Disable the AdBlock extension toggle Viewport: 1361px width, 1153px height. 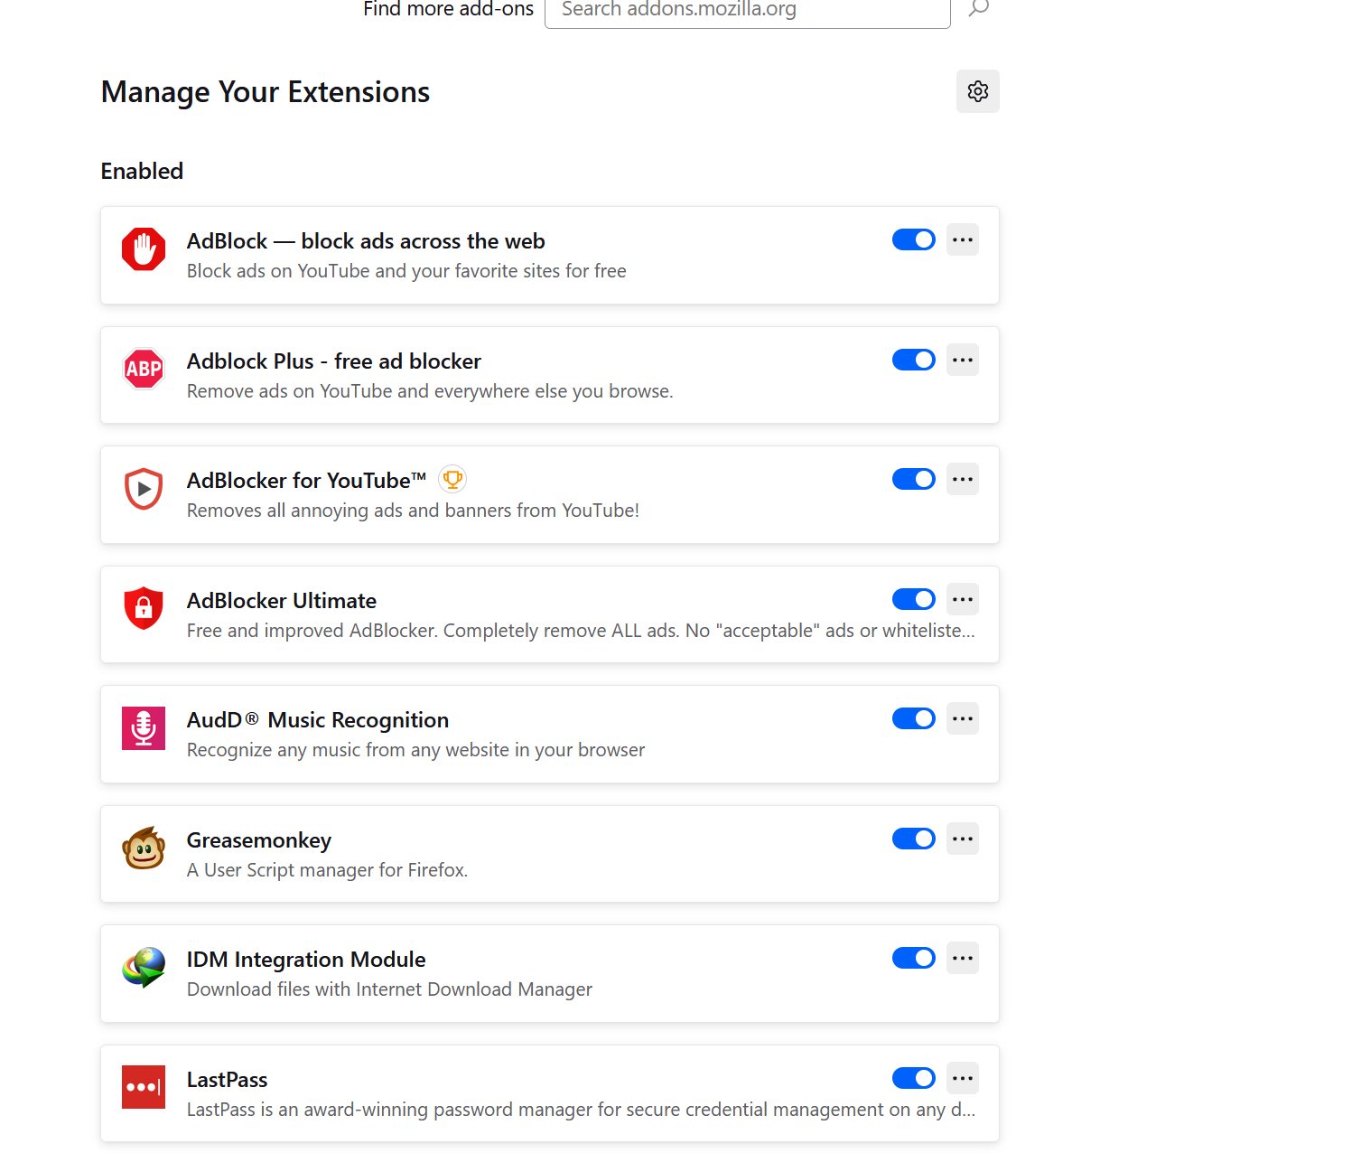tap(914, 239)
